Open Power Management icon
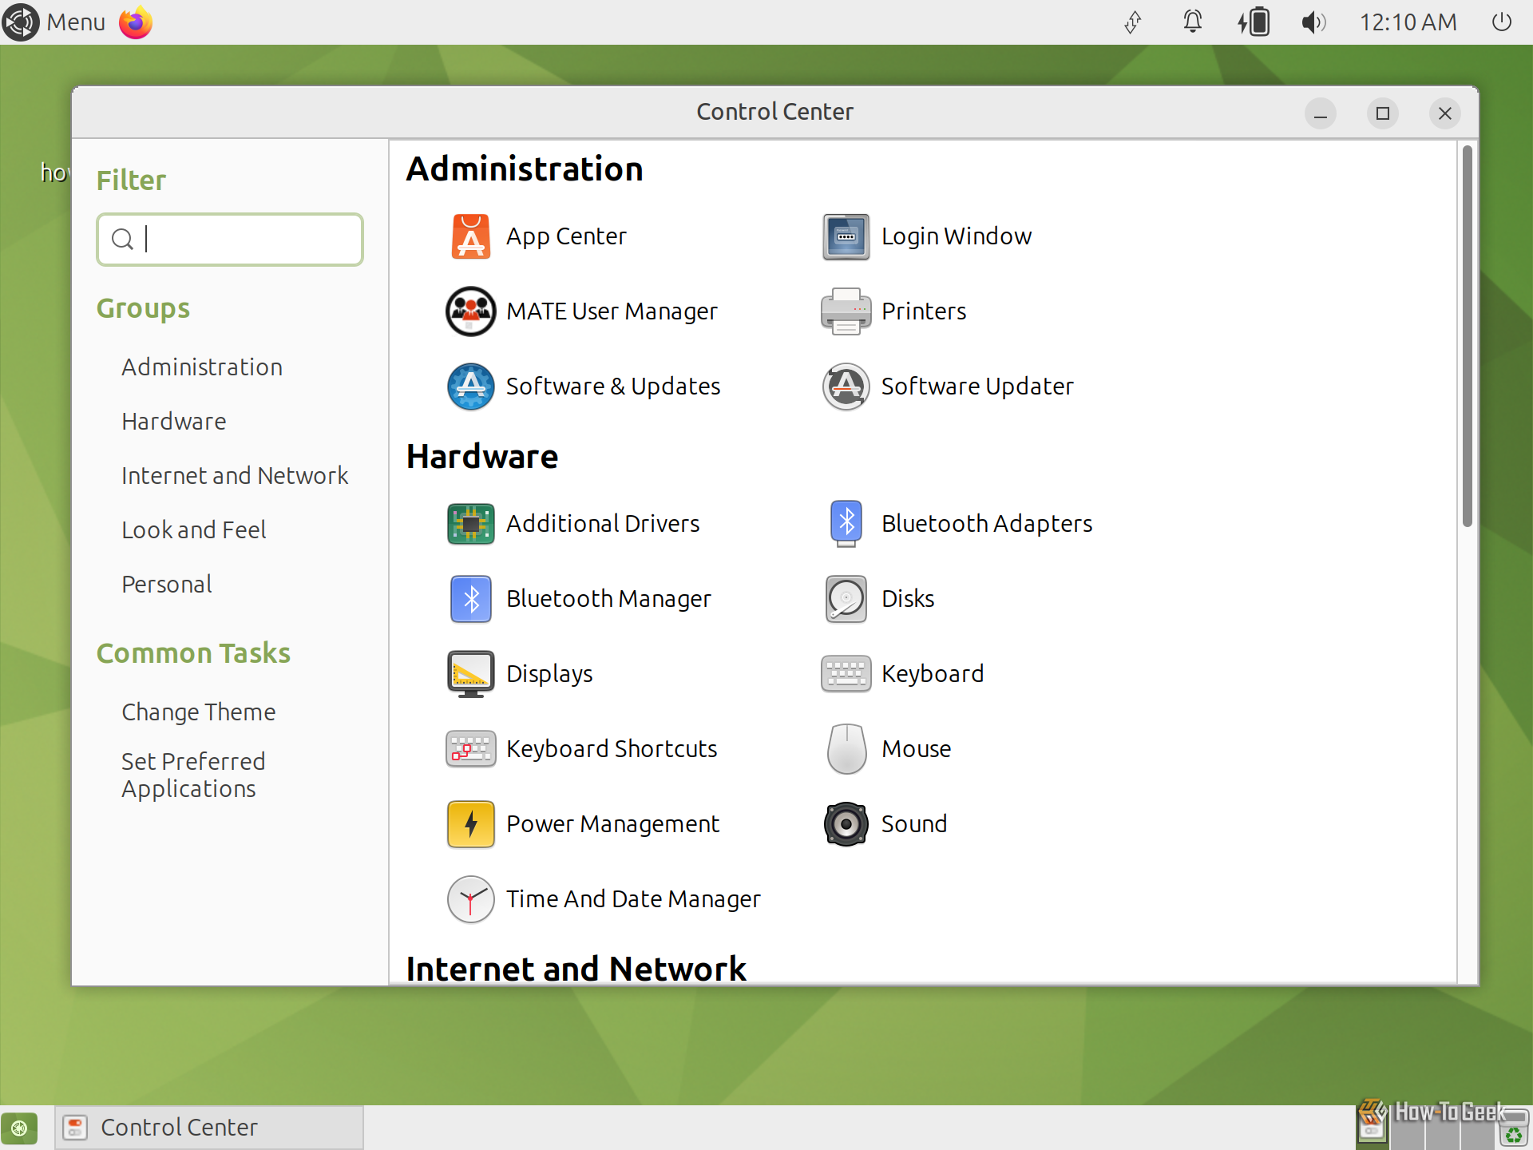1533x1150 pixels. click(x=470, y=824)
